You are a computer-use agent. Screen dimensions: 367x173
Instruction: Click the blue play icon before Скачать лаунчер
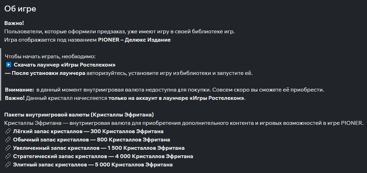[9, 65]
